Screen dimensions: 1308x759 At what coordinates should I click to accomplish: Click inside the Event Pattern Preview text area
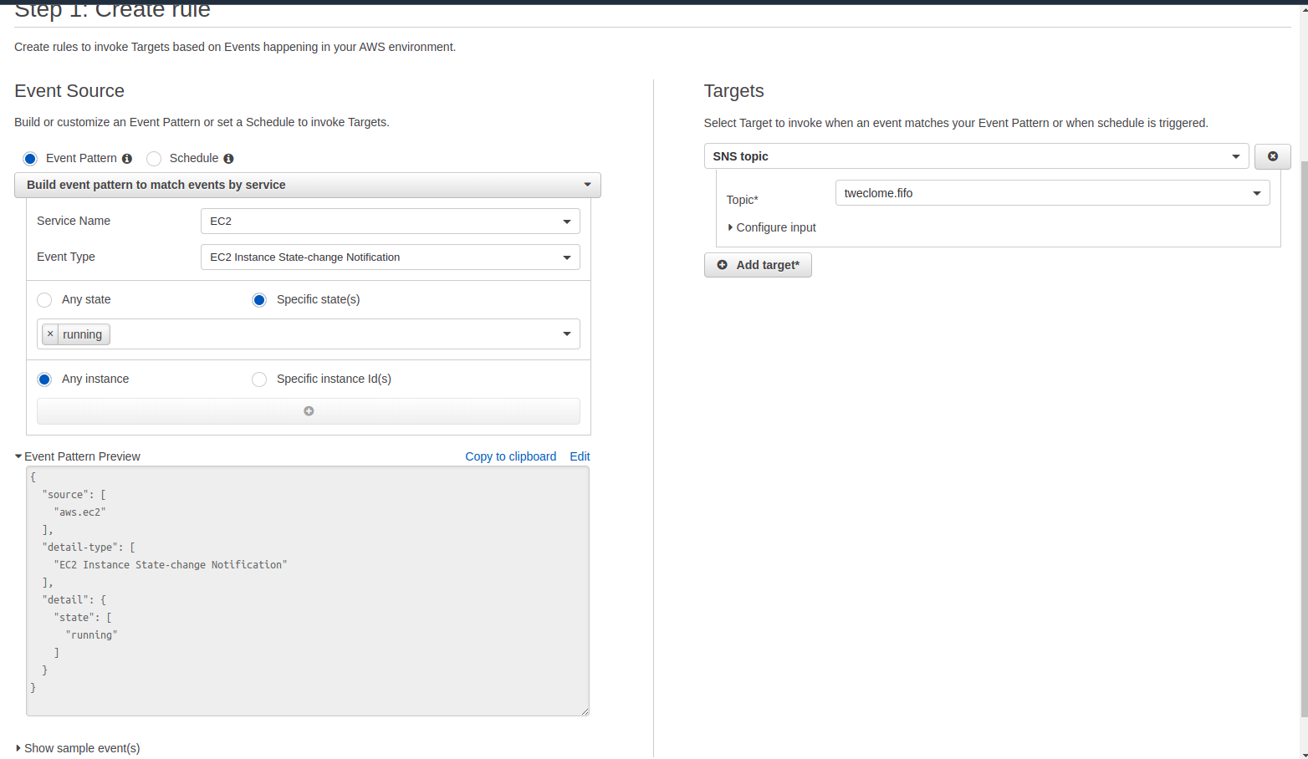point(307,591)
